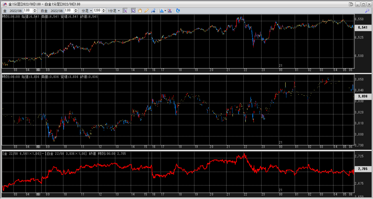Click the bar chart indicator icon
Image resolution: width=373 pixels, height=199 pixels.
click(161, 11)
